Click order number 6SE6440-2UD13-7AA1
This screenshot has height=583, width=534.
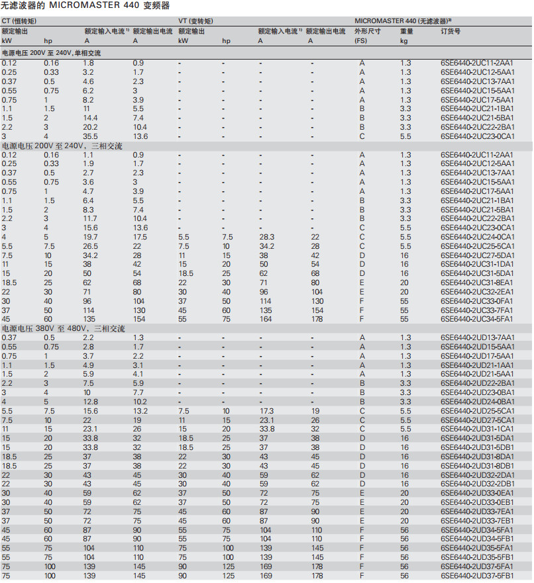(477, 337)
